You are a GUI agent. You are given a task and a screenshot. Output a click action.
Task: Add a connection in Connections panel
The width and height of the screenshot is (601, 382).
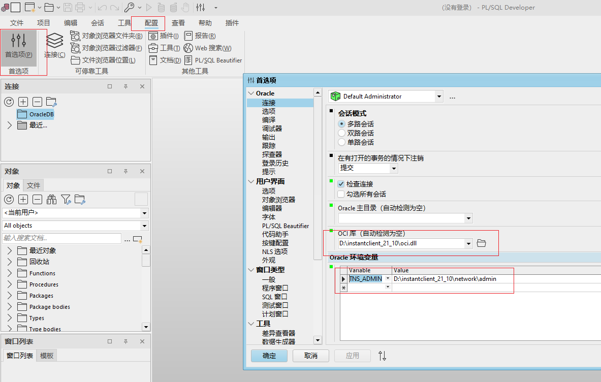(23, 102)
